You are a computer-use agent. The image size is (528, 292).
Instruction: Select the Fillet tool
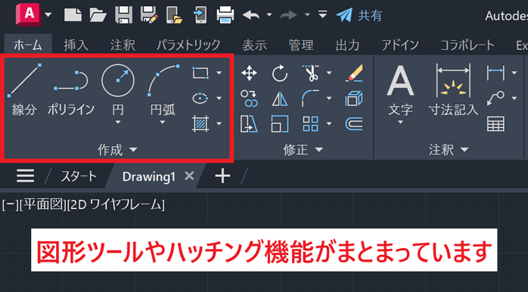tap(310, 98)
